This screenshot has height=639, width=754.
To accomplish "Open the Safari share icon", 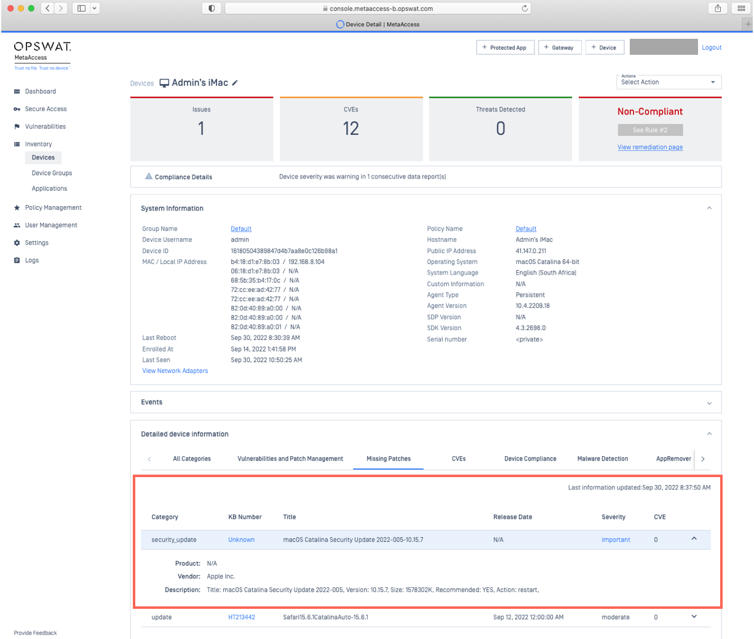I will [718, 9].
